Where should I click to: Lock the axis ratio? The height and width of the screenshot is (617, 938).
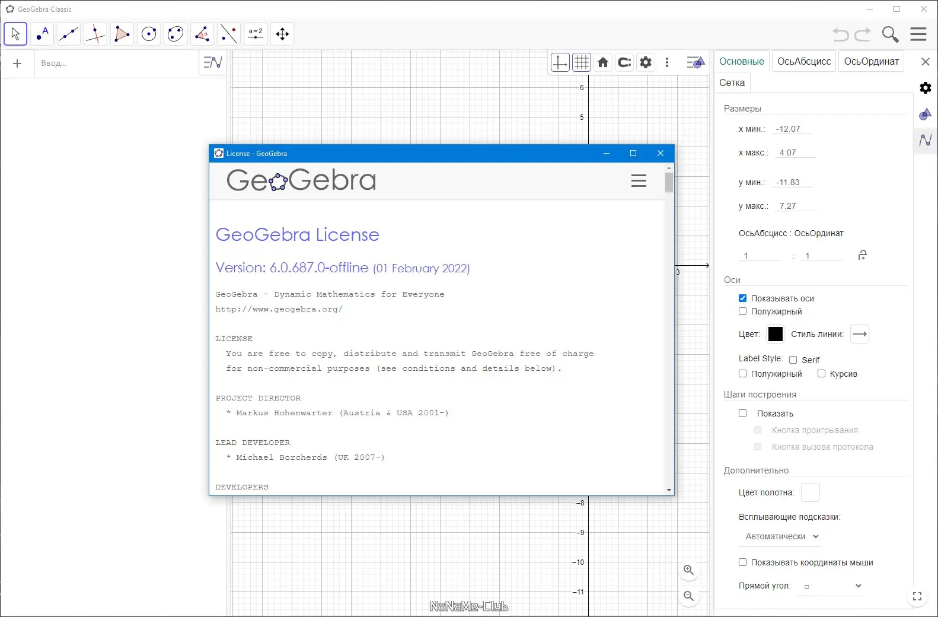[863, 255]
